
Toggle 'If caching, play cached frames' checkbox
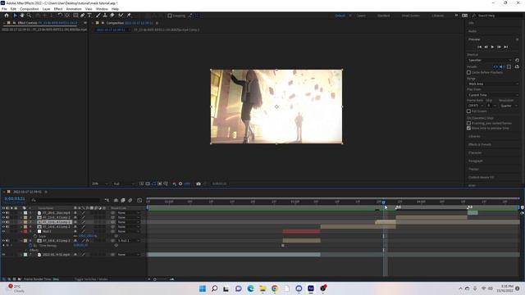[468, 123]
